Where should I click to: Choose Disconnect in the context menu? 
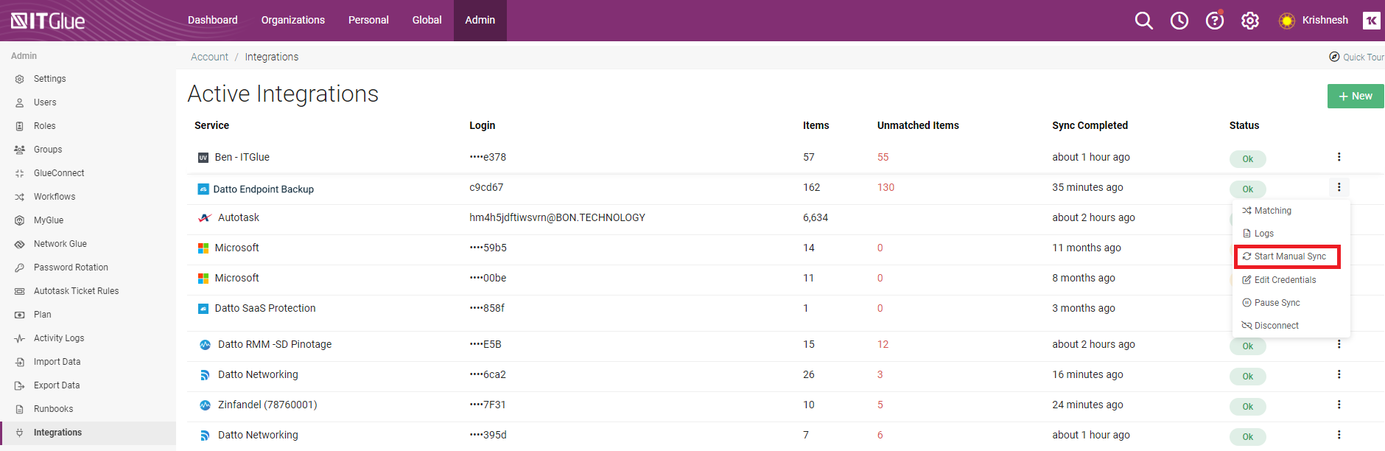pyautogui.click(x=1276, y=326)
